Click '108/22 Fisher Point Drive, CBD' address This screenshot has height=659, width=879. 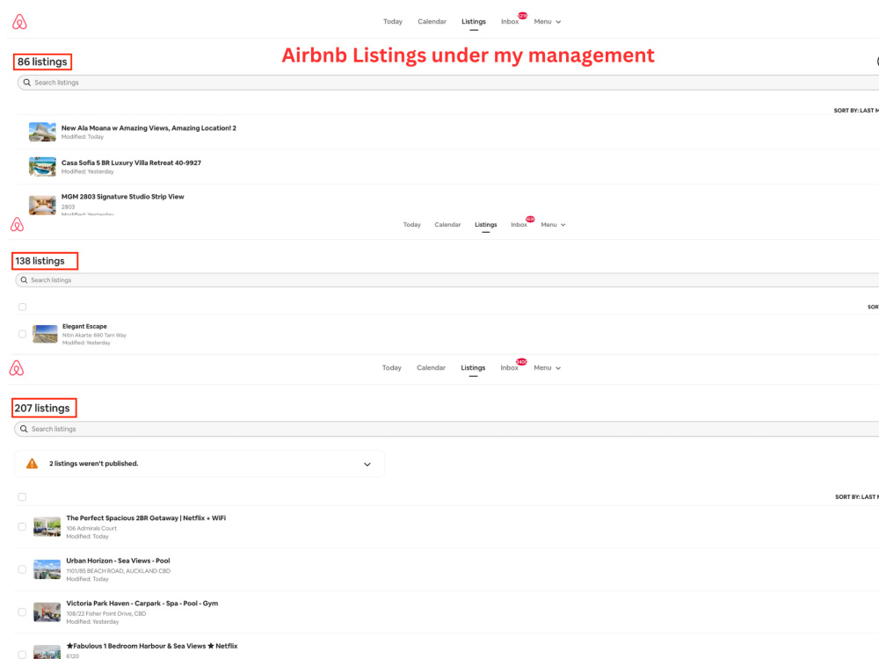click(x=106, y=613)
